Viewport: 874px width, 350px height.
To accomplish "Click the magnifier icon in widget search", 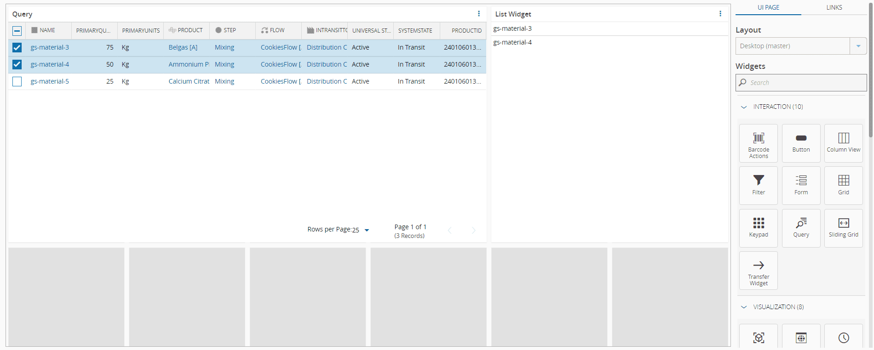I will pyautogui.click(x=742, y=83).
